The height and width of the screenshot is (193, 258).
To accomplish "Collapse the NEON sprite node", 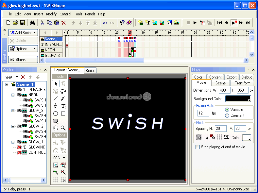I will tap(13, 95).
